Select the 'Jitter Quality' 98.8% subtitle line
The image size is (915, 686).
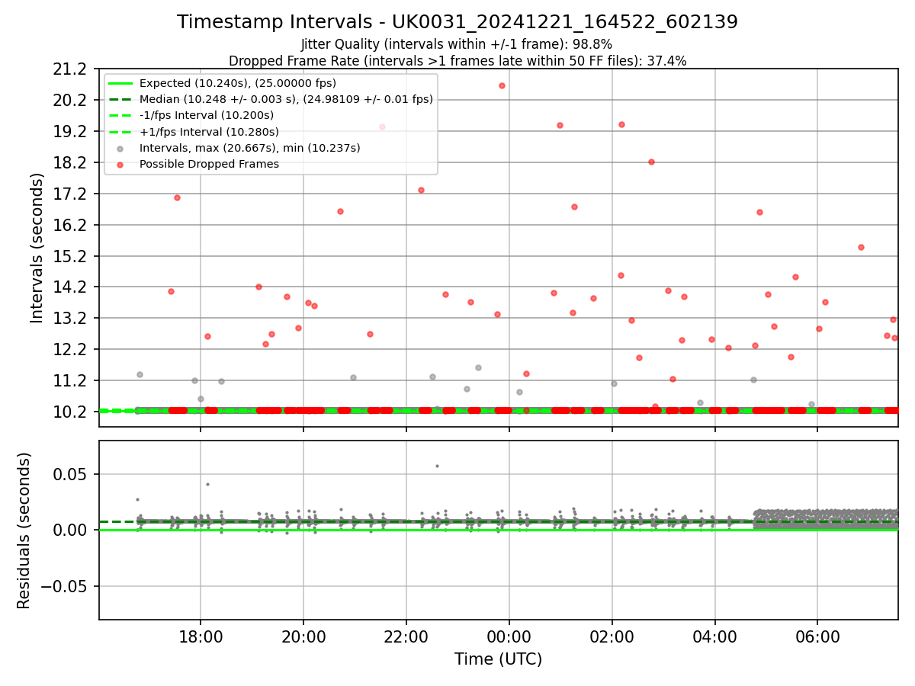457,44
